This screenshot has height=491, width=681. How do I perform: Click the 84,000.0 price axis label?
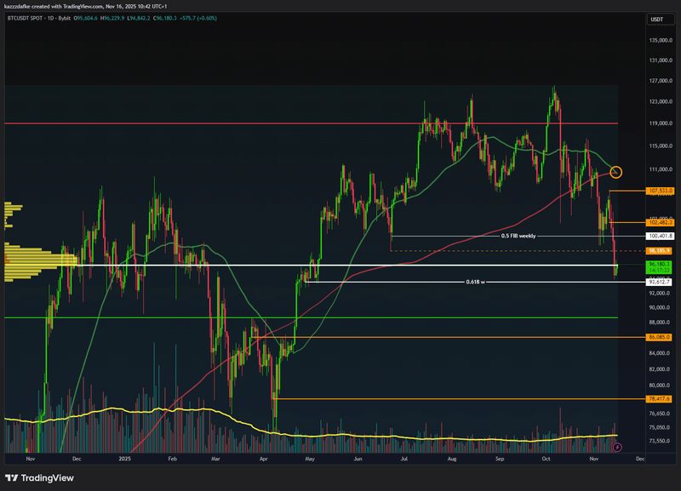click(660, 353)
